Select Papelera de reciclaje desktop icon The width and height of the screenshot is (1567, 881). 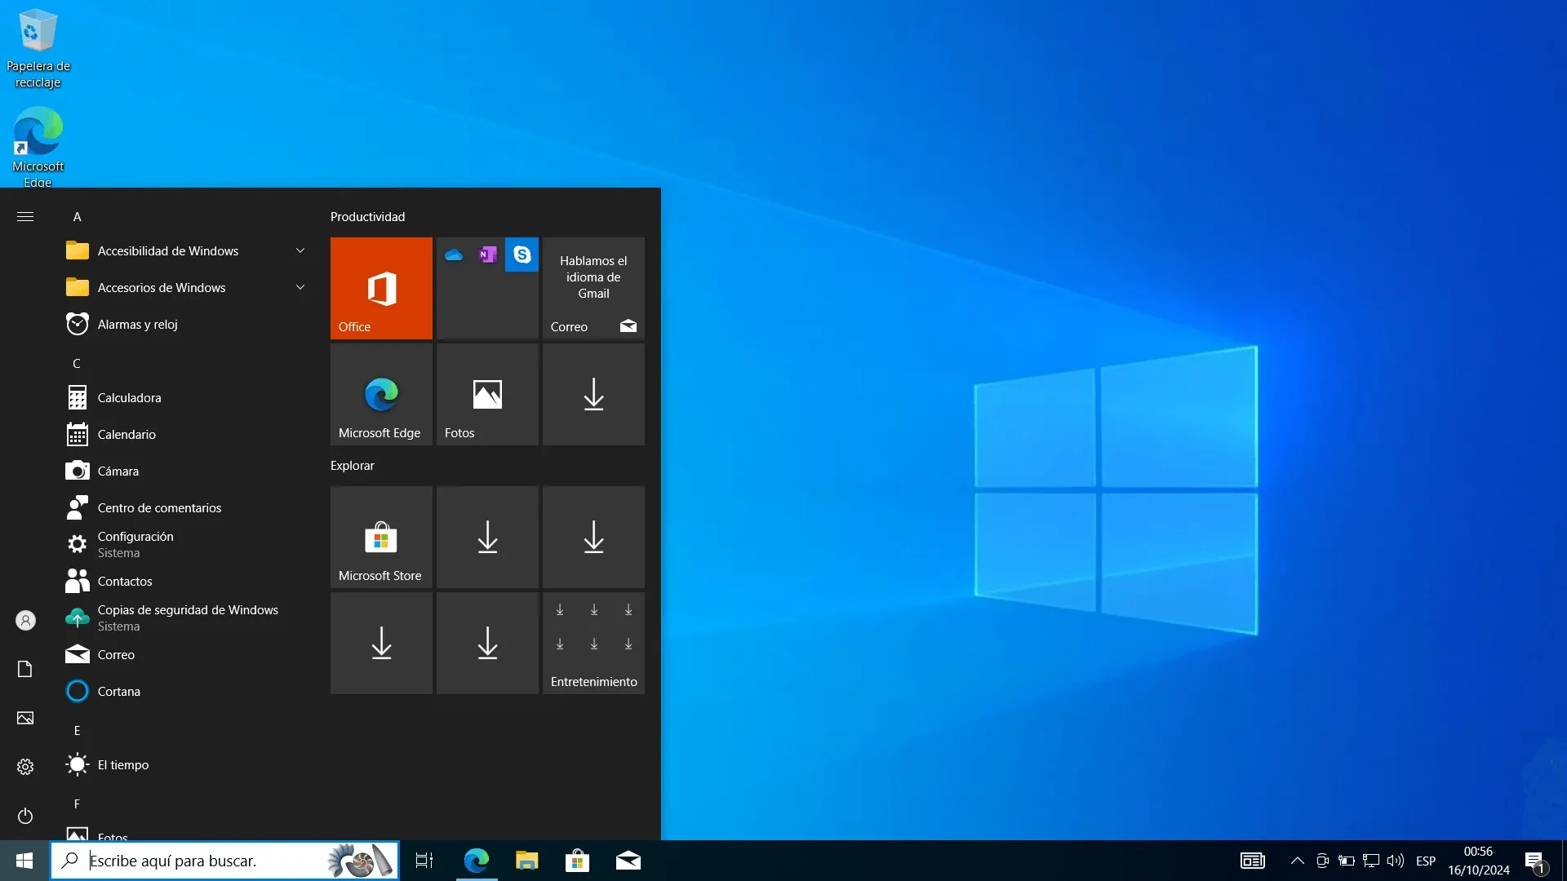click(38, 49)
